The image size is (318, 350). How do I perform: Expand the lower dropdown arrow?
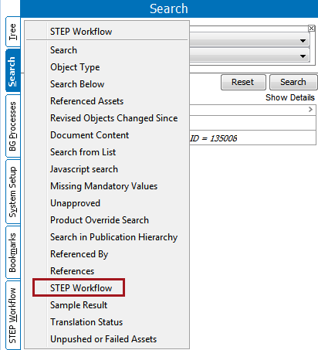pos(303,56)
